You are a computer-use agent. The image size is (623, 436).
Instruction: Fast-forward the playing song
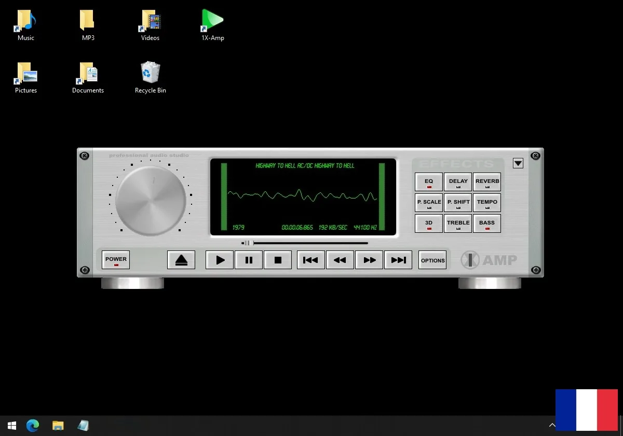369,260
